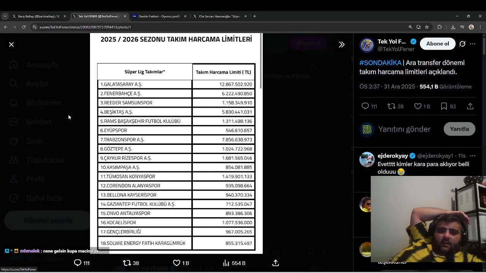This screenshot has height=273, width=486.
Task: Open the @TekYolFener handle link
Action: [396, 49]
